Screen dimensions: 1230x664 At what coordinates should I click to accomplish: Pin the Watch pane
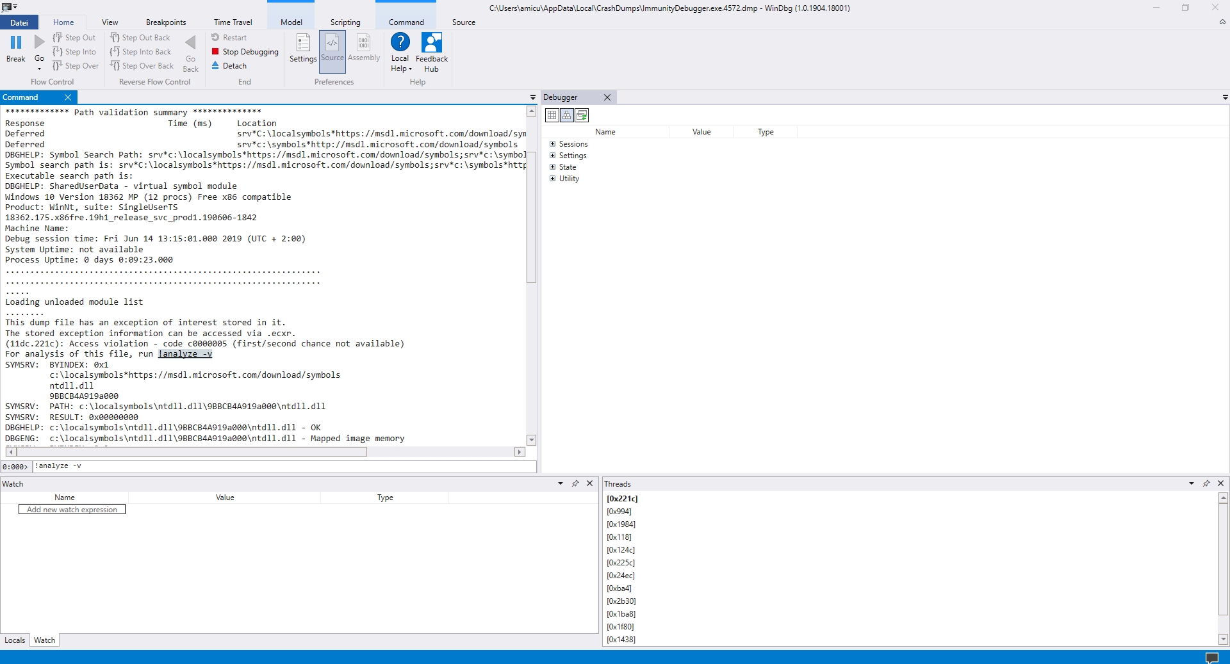point(575,483)
